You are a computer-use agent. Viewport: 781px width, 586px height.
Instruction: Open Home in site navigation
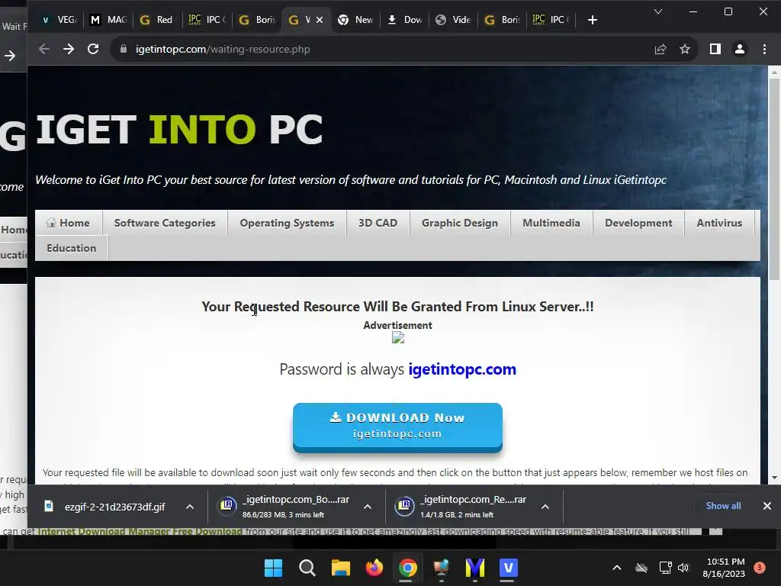pyautogui.click(x=68, y=223)
